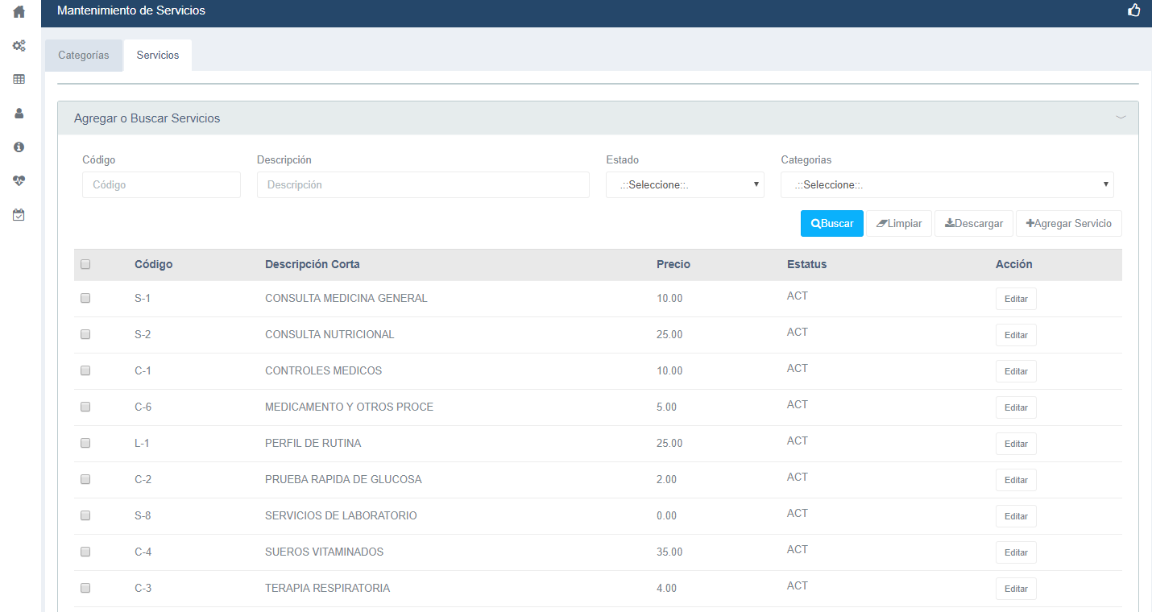The height and width of the screenshot is (612, 1152).
Task: Click the price 5.00
Action: (x=666, y=407)
